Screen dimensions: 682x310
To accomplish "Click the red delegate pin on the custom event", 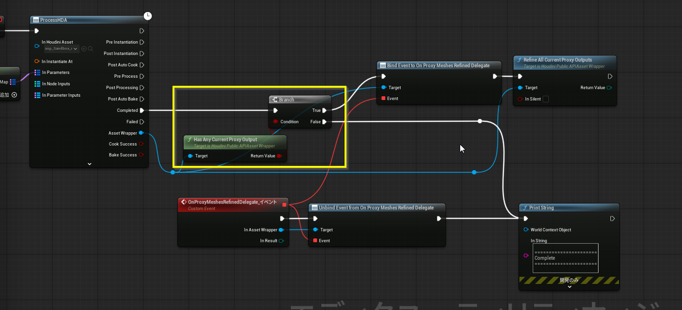I will coord(284,205).
